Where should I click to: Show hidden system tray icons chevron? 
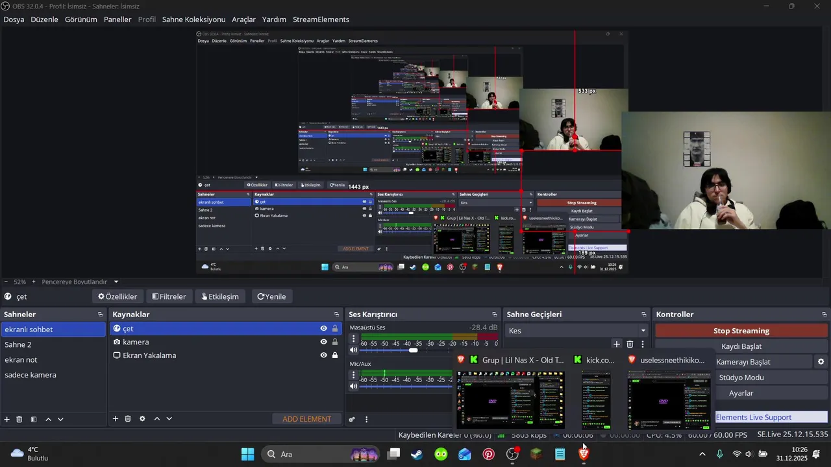pyautogui.click(x=702, y=454)
